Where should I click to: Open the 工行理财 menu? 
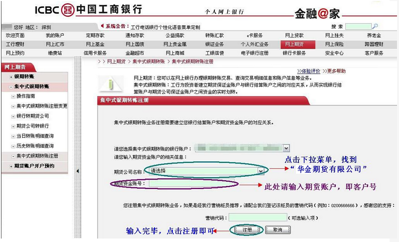[x=15, y=44]
